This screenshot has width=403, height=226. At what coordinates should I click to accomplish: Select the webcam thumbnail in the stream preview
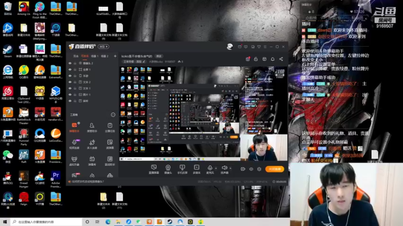coord(264,147)
